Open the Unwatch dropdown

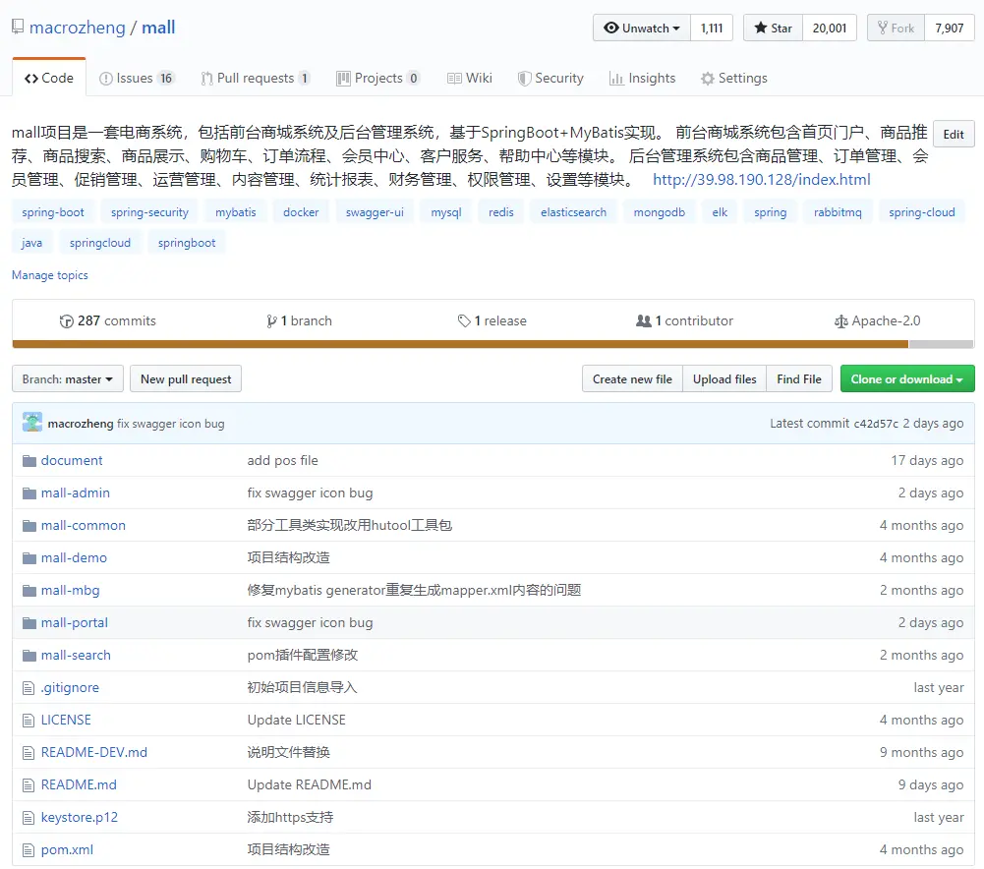point(641,28)
